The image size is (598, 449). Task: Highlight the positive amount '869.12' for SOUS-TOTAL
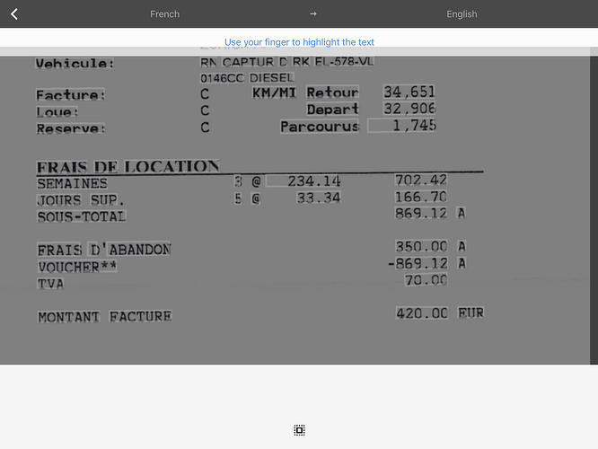point(421,213)
